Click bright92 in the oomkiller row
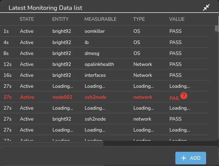The width and height of the screenshot is (219, 166). [62, 31]
